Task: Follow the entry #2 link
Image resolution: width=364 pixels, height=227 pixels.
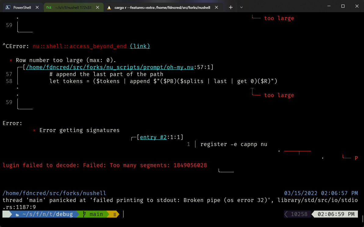Action: [153, 137]
